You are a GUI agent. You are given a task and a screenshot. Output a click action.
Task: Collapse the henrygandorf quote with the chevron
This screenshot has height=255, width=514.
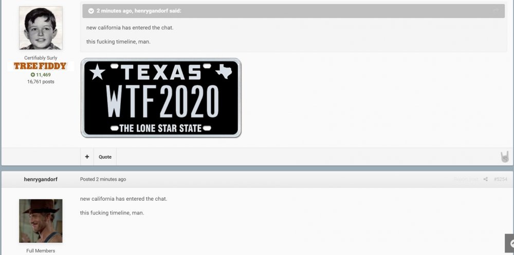pos(91,11)
